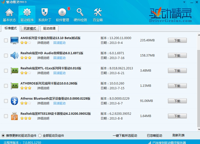200x144 pixels.
Task: Open the 软件管理 disc icon
Action: click(62, 12)
